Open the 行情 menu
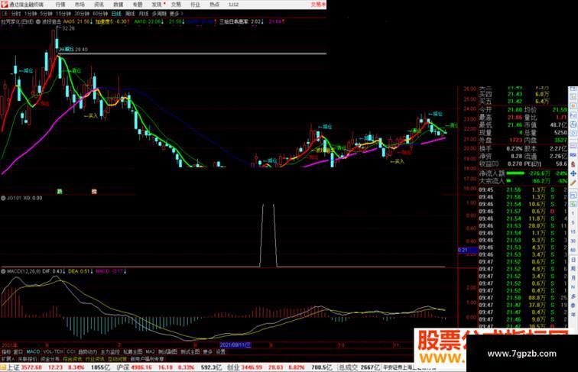The image size is (578, 372). click(x=60, y=5)
